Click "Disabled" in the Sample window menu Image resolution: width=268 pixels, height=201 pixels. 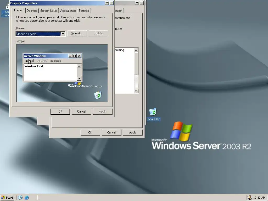click(x=42, y=61)
